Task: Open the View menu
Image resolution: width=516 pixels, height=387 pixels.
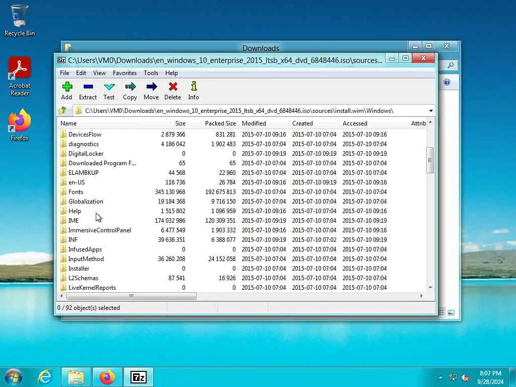Action: click(99, 73)
